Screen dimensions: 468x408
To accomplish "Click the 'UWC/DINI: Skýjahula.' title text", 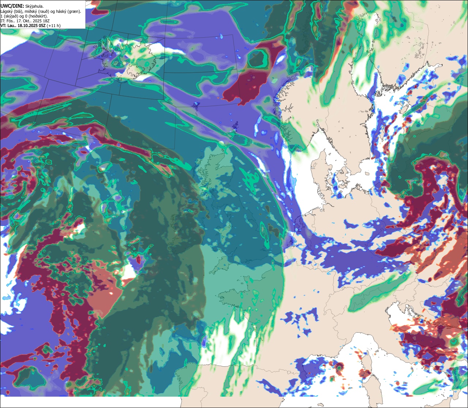I will coord(22,6).
